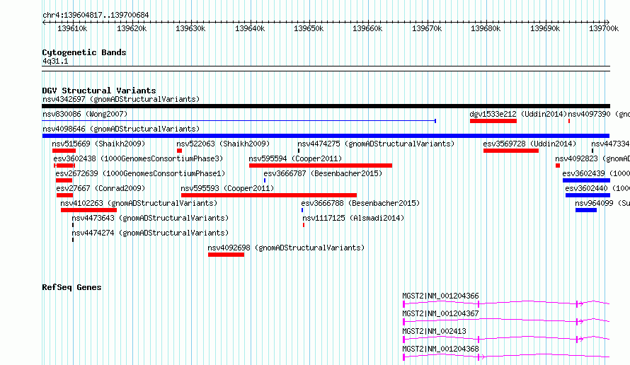Click nsv964099 variant label
Image resolution: width=630 pixels, height=365 pixels.
[x=602, y=203]
